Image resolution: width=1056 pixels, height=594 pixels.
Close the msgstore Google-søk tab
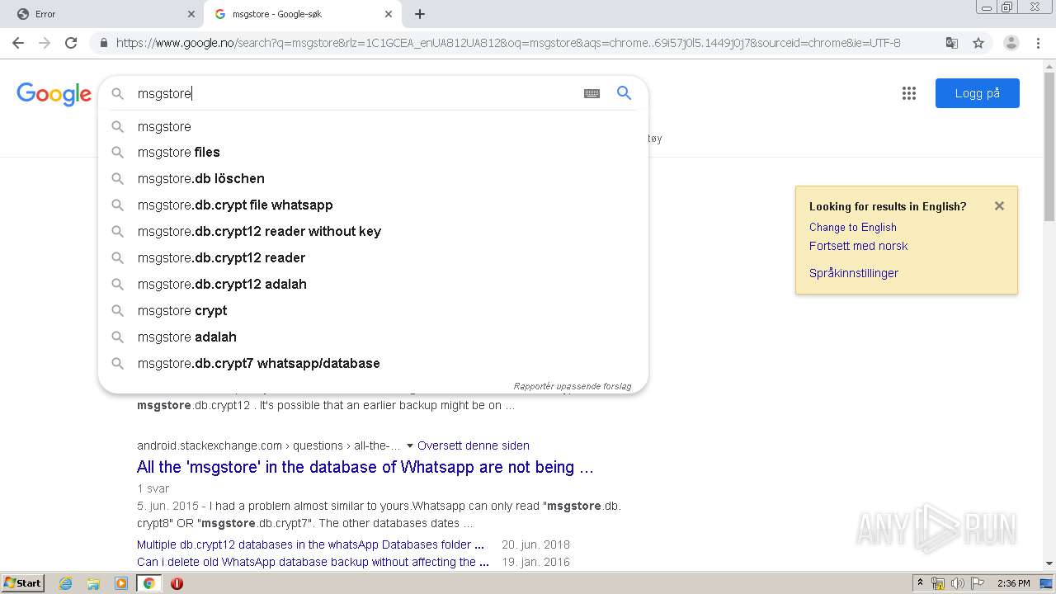click(389, 14)
